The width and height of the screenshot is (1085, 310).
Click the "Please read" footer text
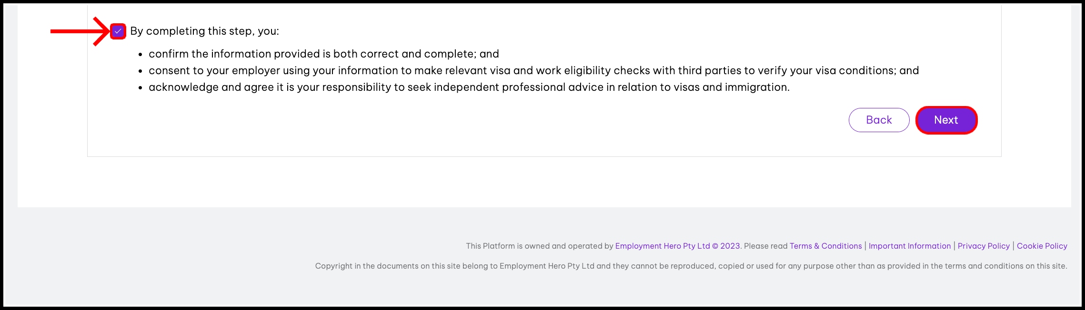(765, 246)
